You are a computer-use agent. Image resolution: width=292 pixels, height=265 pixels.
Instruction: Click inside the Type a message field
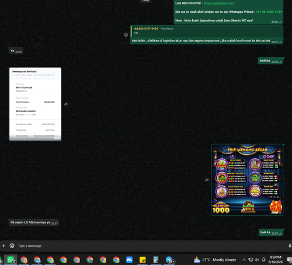pos(150,246)
